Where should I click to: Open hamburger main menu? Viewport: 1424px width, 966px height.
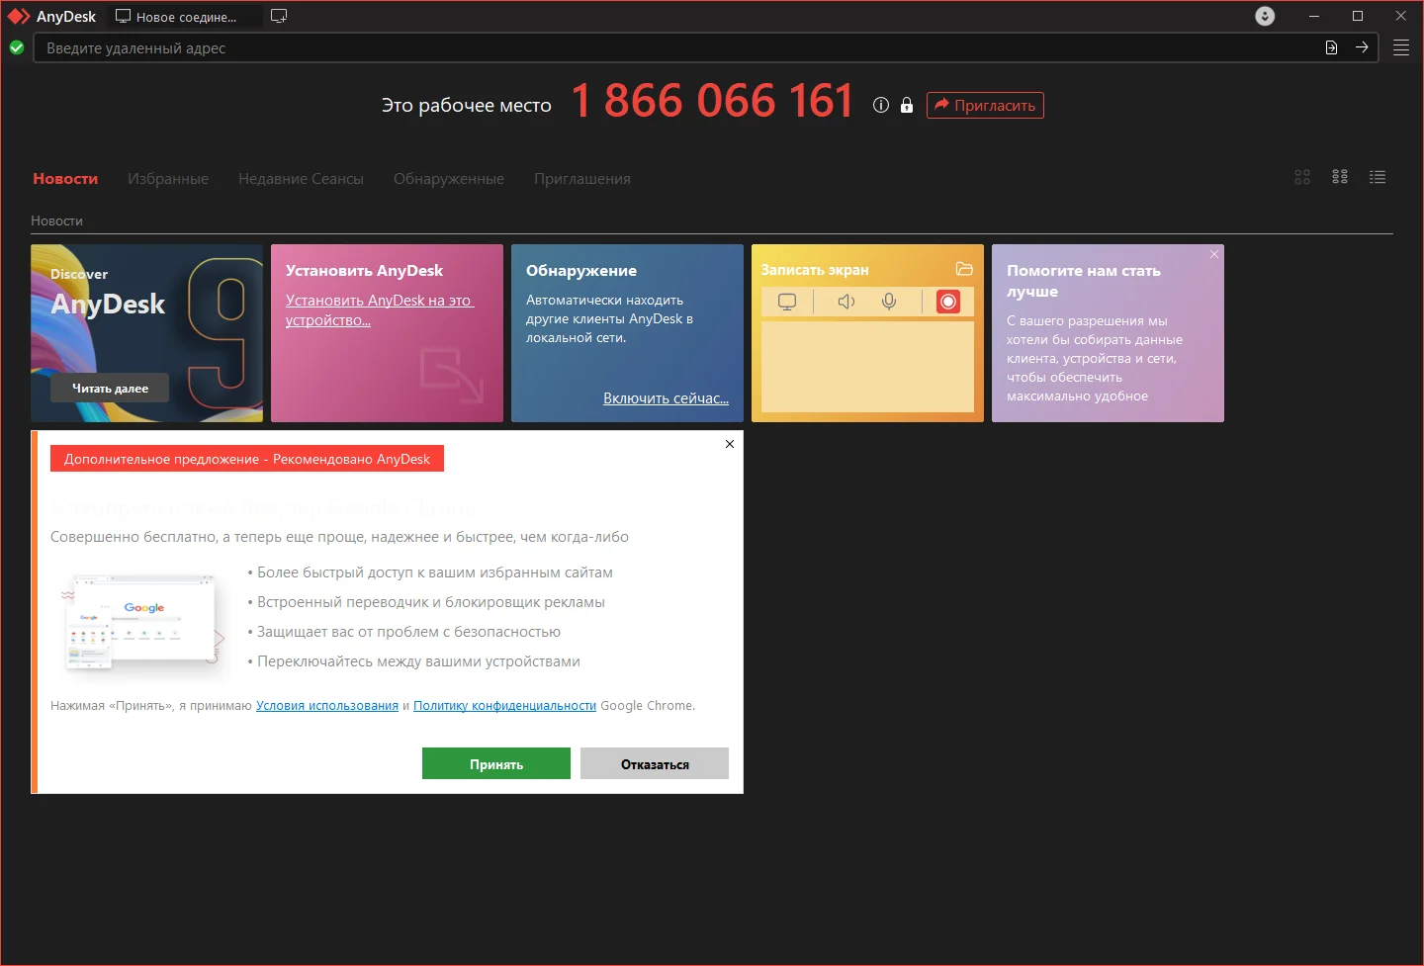(1401, 47)
